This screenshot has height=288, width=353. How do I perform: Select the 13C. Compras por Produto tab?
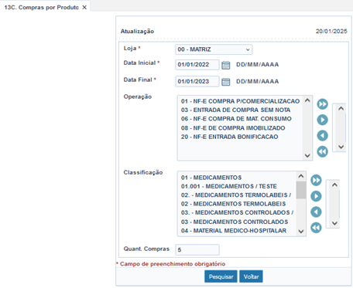41,8
